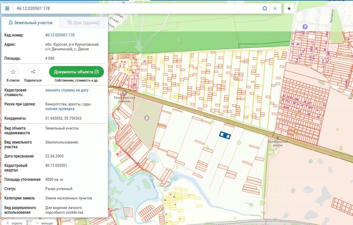Switch to the 'Дом (здание)' tab
353x225 pixels.
click(x=84, y=23)
